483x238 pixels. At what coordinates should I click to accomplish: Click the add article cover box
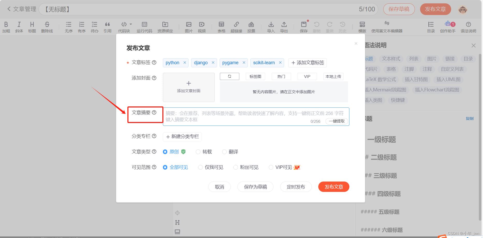click(x=189, y=87)
